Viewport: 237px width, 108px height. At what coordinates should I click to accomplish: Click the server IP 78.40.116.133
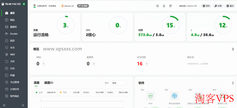click(x=13, y=4)
